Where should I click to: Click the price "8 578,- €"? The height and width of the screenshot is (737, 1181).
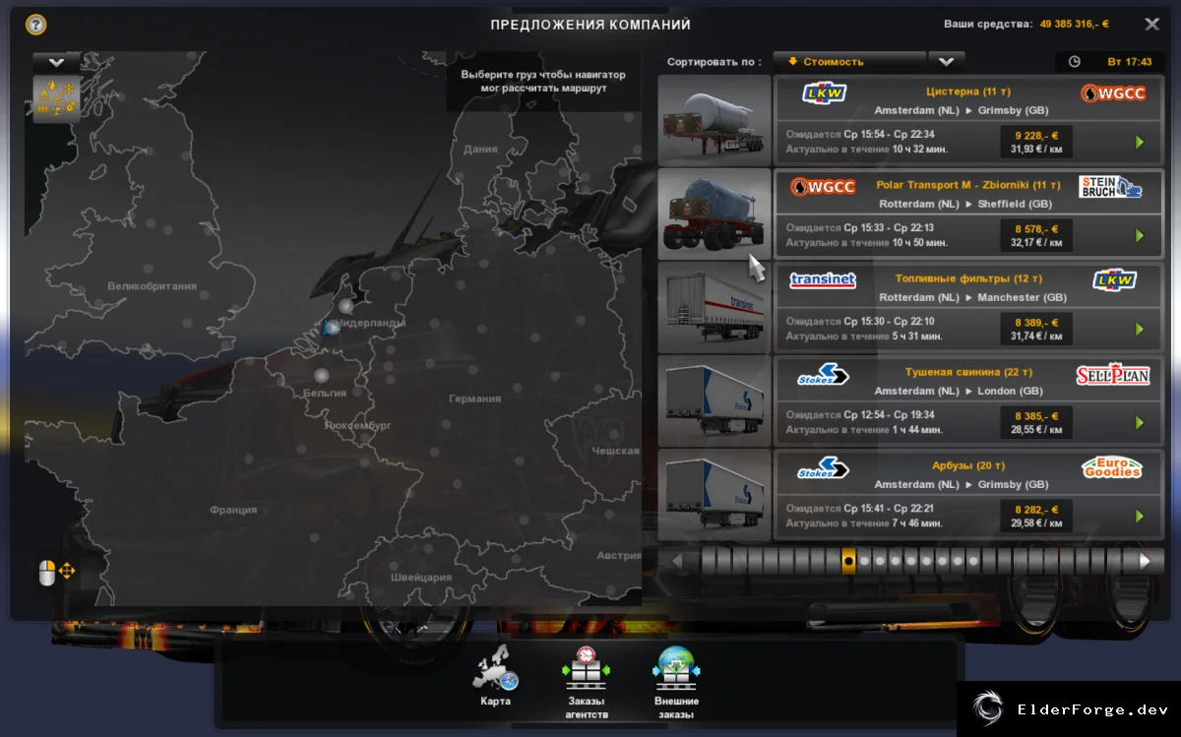(1036, 228)
